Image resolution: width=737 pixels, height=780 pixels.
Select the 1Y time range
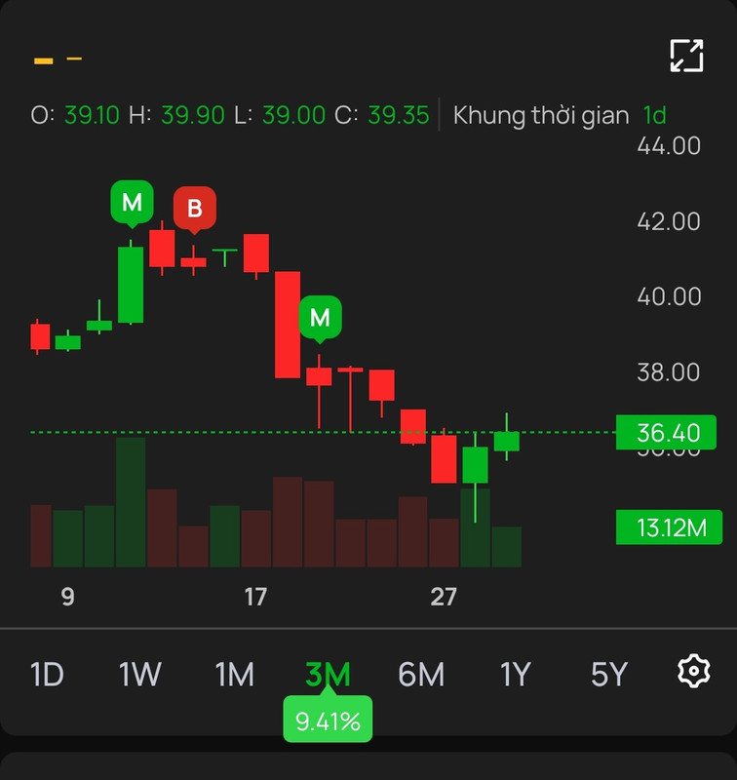point(515,675)
